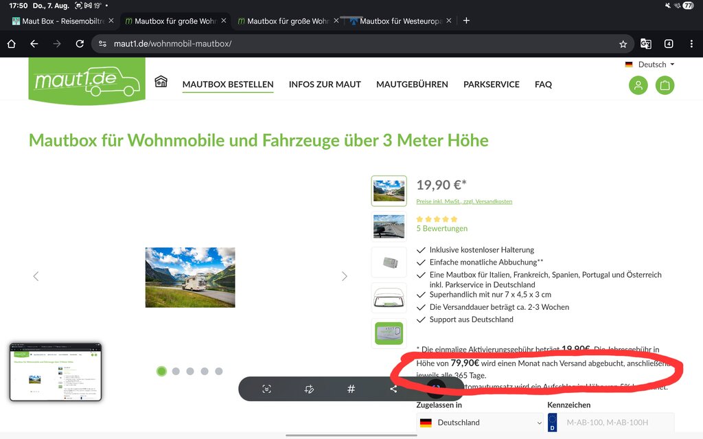Focus the Kennzeichen license plate field

(610, 423)
